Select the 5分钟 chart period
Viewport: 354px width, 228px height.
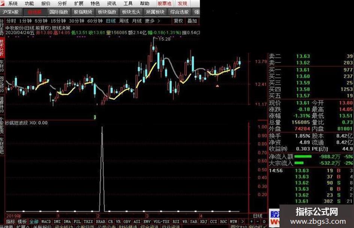41,21
